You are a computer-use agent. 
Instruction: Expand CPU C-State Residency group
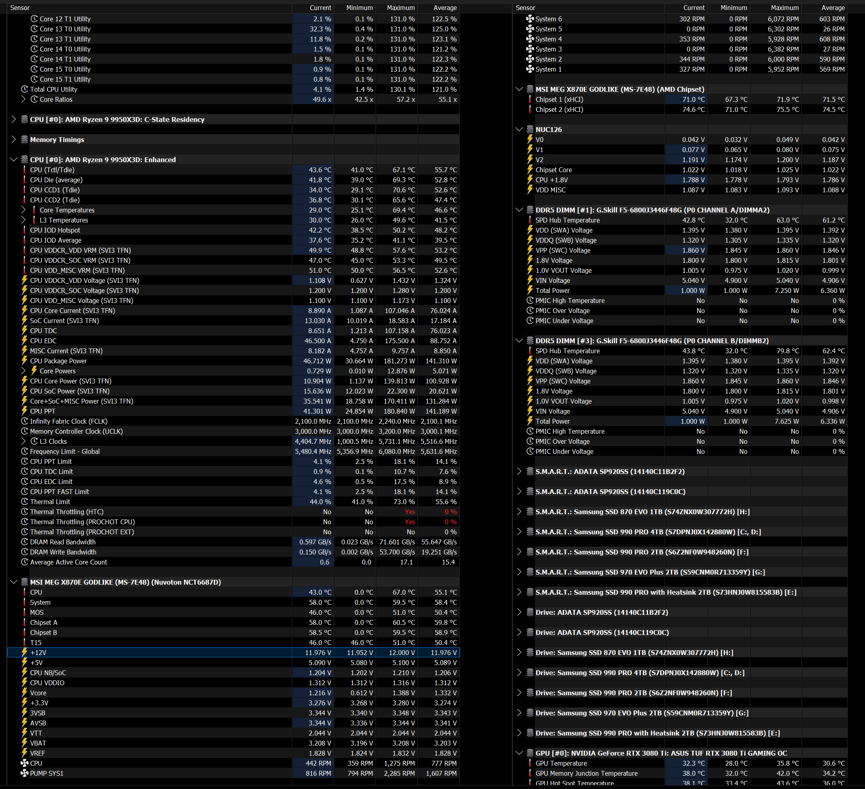(x=14, y=119)
